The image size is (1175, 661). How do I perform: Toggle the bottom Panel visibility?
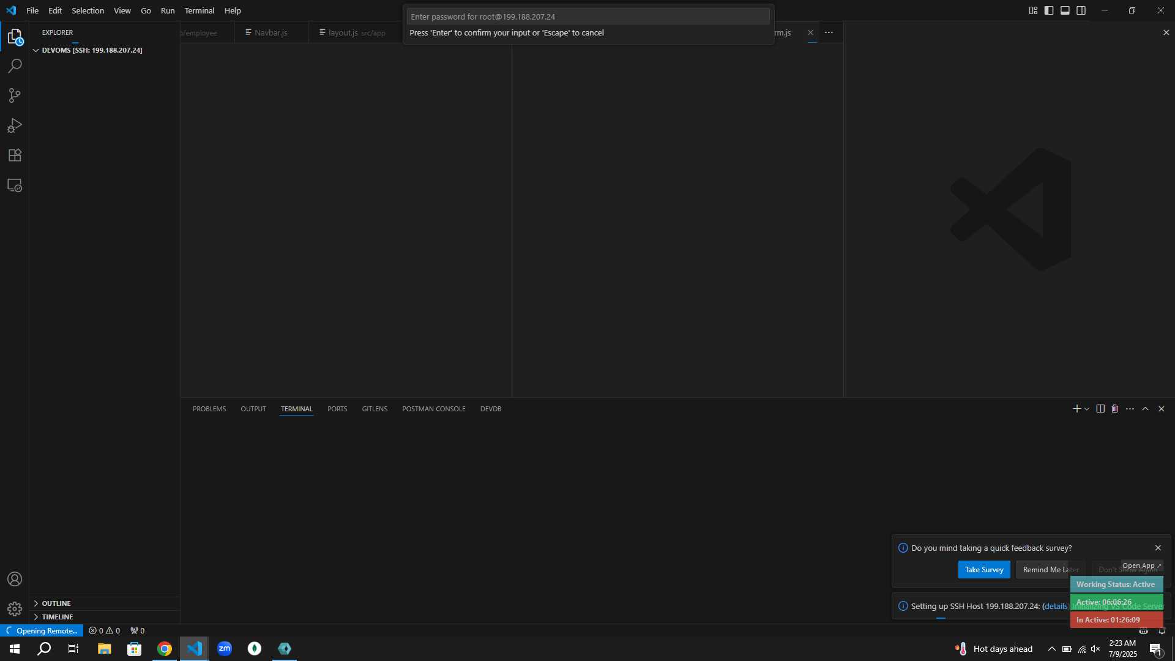[x=1065, y=10]
